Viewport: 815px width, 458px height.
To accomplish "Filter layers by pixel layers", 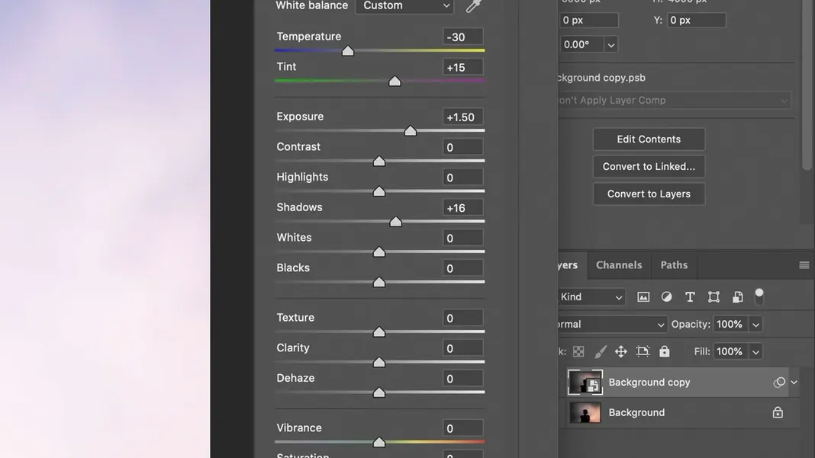I will [643, 297].
